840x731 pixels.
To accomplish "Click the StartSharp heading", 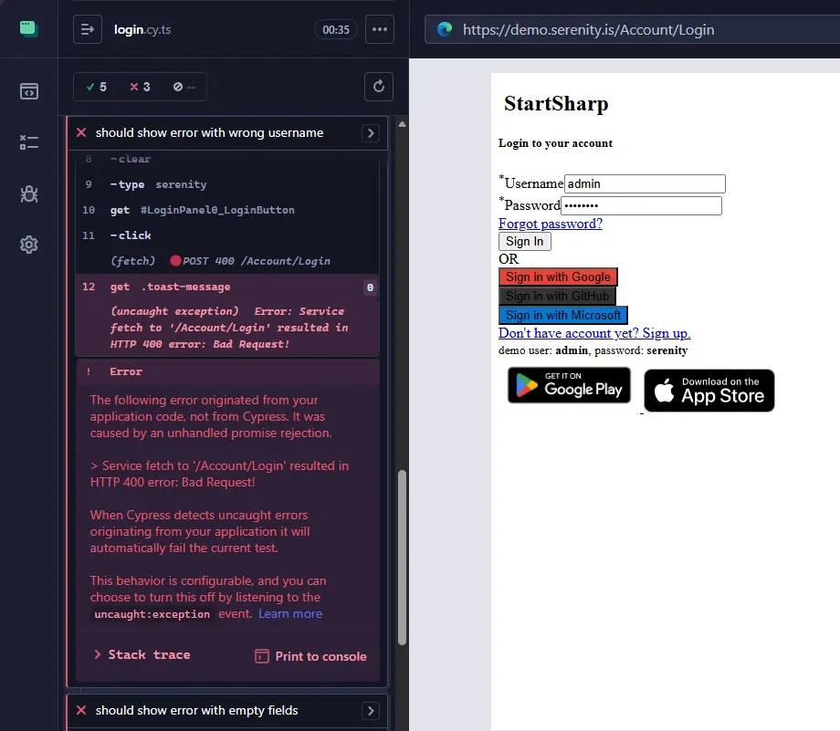I will point(556,103).
